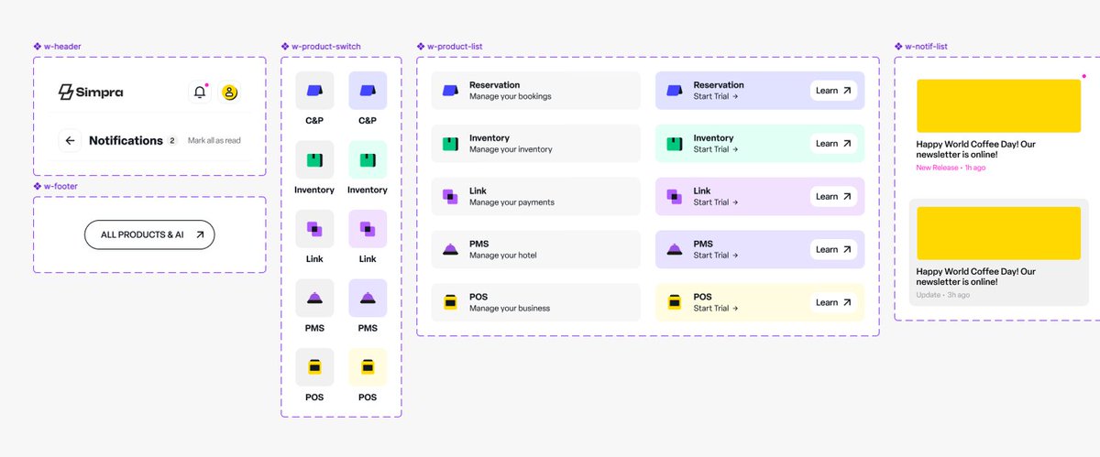This screenshot has height=457, width=1100.
Task: Select the Inventory tile with mint background
Action: pos(368,159)
